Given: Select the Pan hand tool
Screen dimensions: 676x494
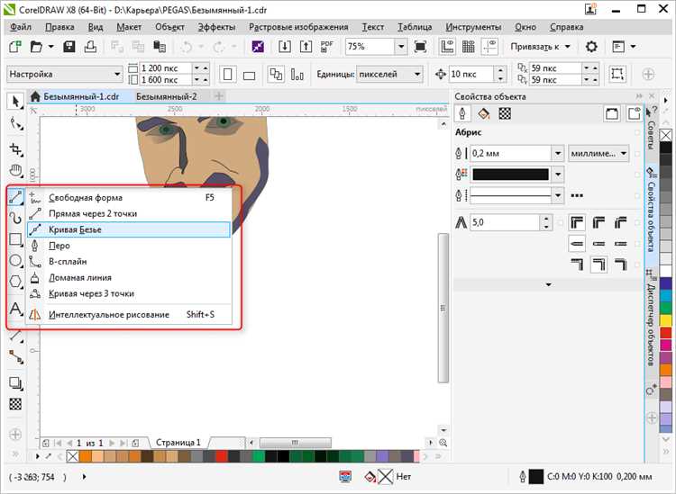Looking at the screenshot, I should click(x=16, y=170).
